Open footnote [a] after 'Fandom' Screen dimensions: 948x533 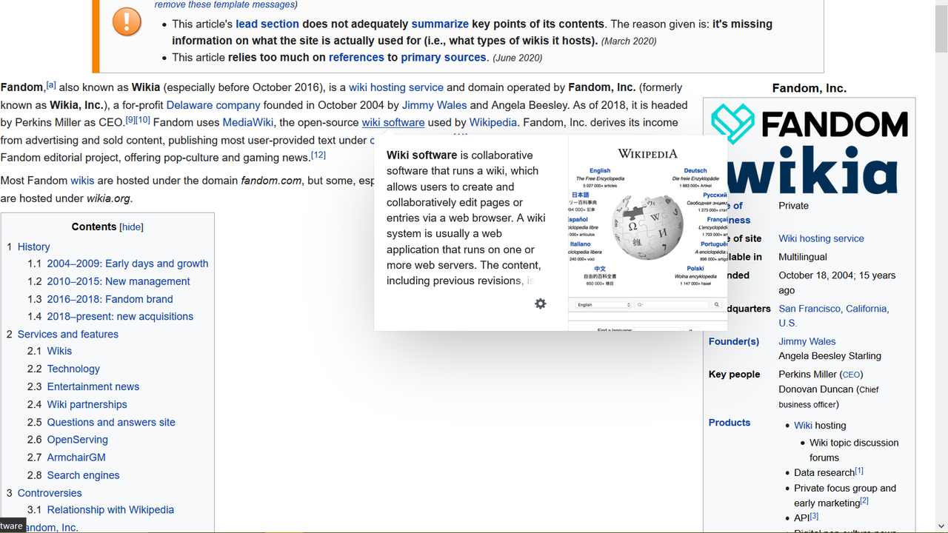(51, 85)
